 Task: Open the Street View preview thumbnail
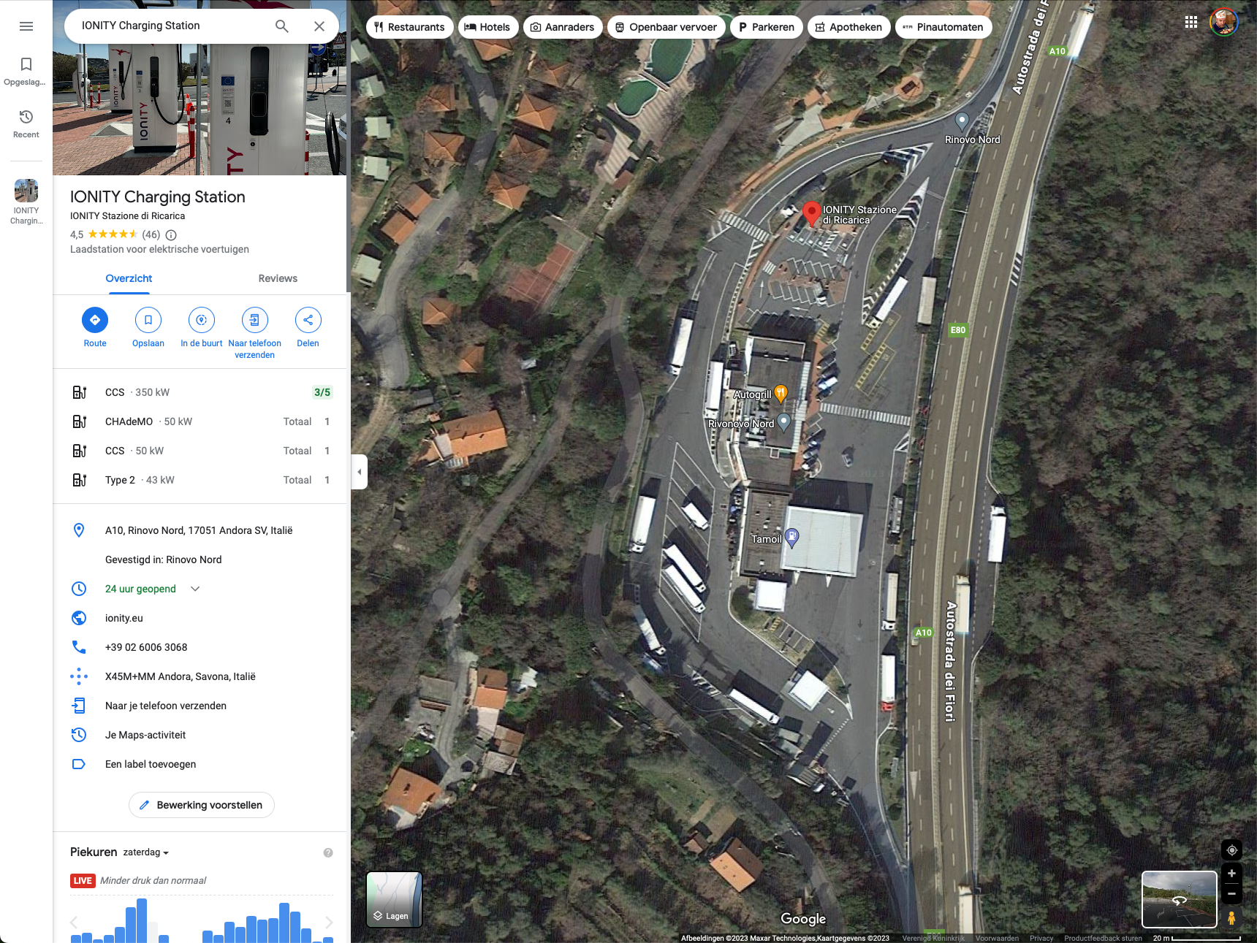click(1180, 899)
